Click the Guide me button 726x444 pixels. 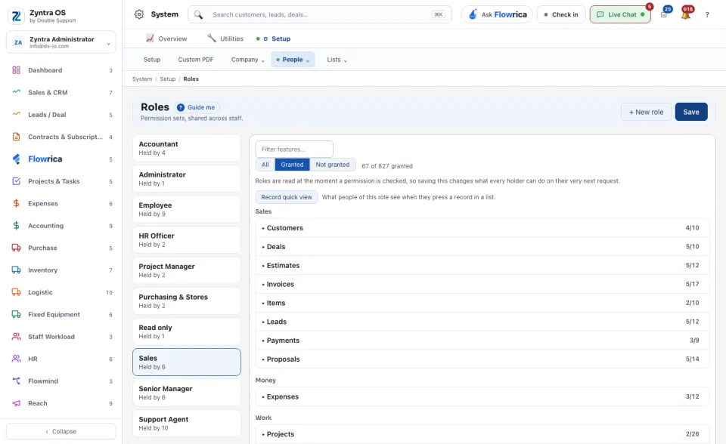pyautogui.click(x=197, y=107)
